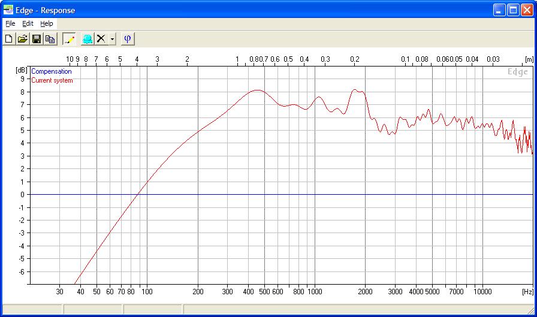
Task: Click the Current system legend label
Action: [x=52, y=80]
